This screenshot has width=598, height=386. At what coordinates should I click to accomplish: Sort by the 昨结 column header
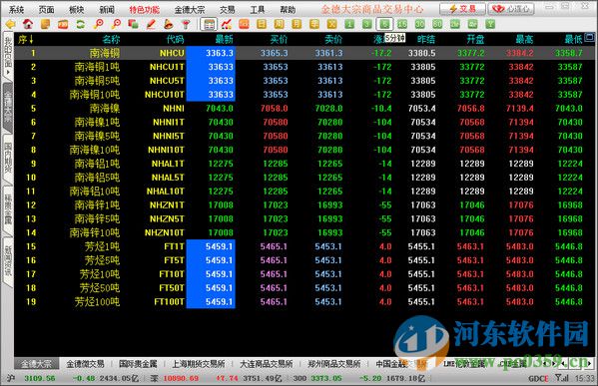[x=426, y=39]
